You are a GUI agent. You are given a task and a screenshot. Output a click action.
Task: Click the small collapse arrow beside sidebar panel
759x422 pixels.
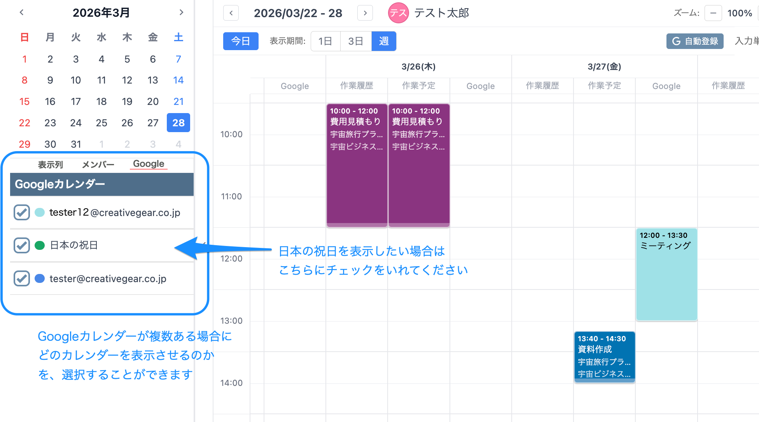(x=204, y=244)
